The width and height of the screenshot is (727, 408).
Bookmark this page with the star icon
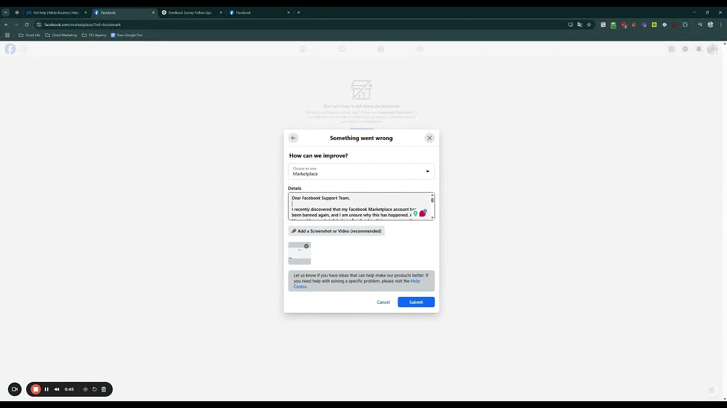(589, 25)
